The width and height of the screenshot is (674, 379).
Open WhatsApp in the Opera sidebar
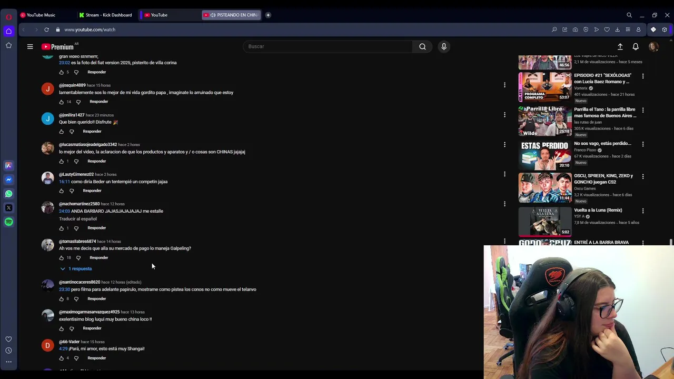(8, 194)
